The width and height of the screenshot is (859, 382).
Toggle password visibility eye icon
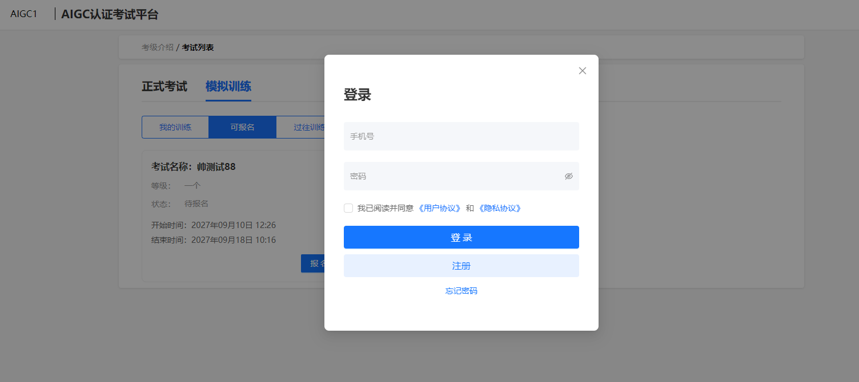[x=568, y=176]
